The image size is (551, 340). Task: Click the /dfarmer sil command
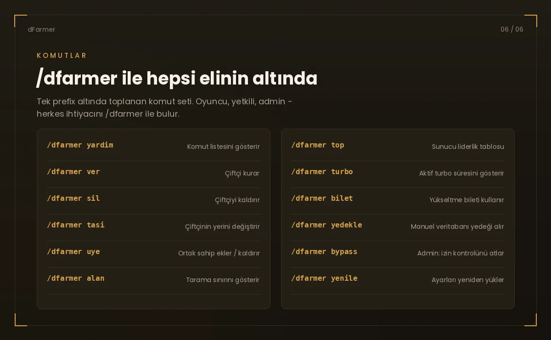click(x=73, y=198)
